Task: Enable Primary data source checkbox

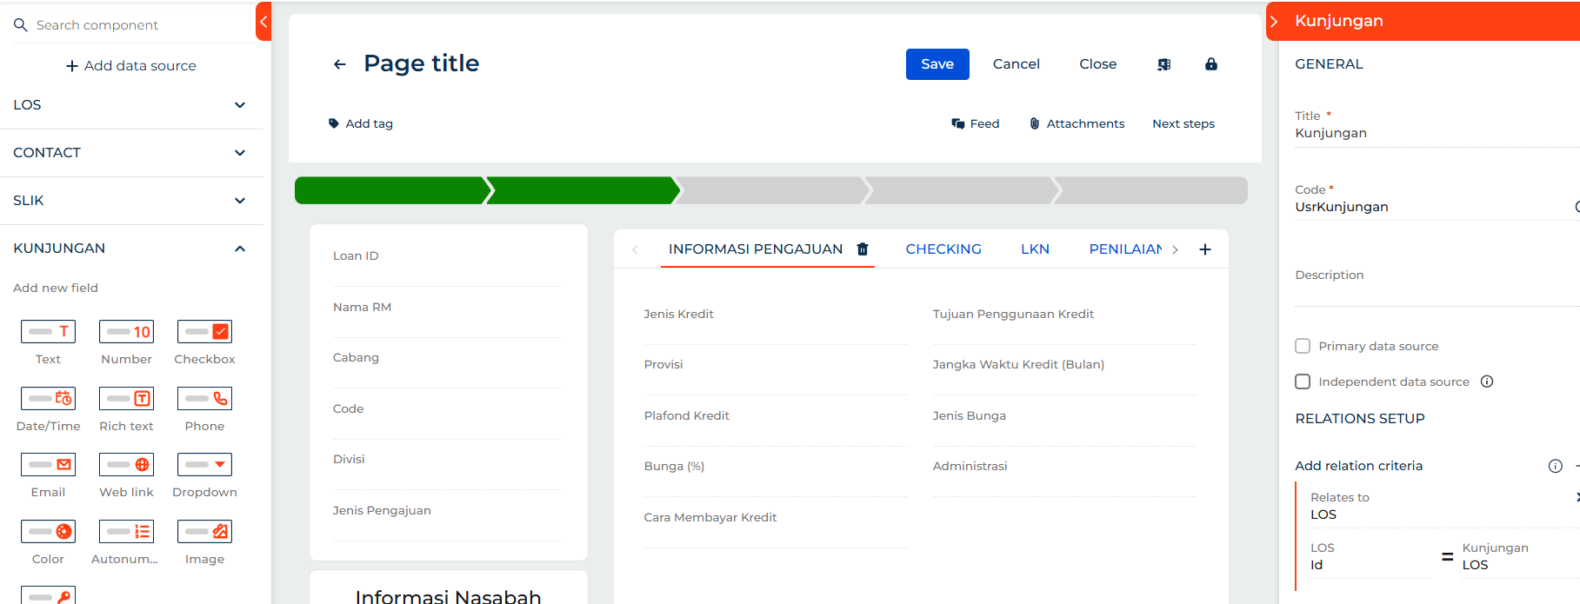Action: click(1303, 346)
